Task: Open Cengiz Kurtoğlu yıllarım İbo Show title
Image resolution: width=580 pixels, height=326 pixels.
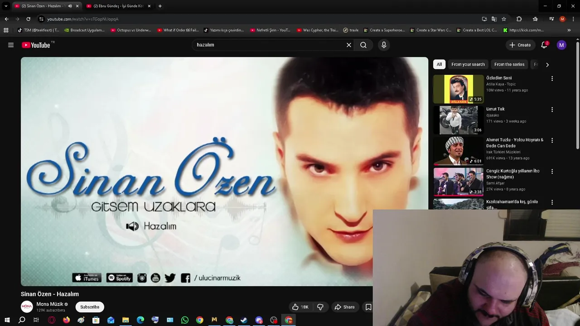Action: 513,174
